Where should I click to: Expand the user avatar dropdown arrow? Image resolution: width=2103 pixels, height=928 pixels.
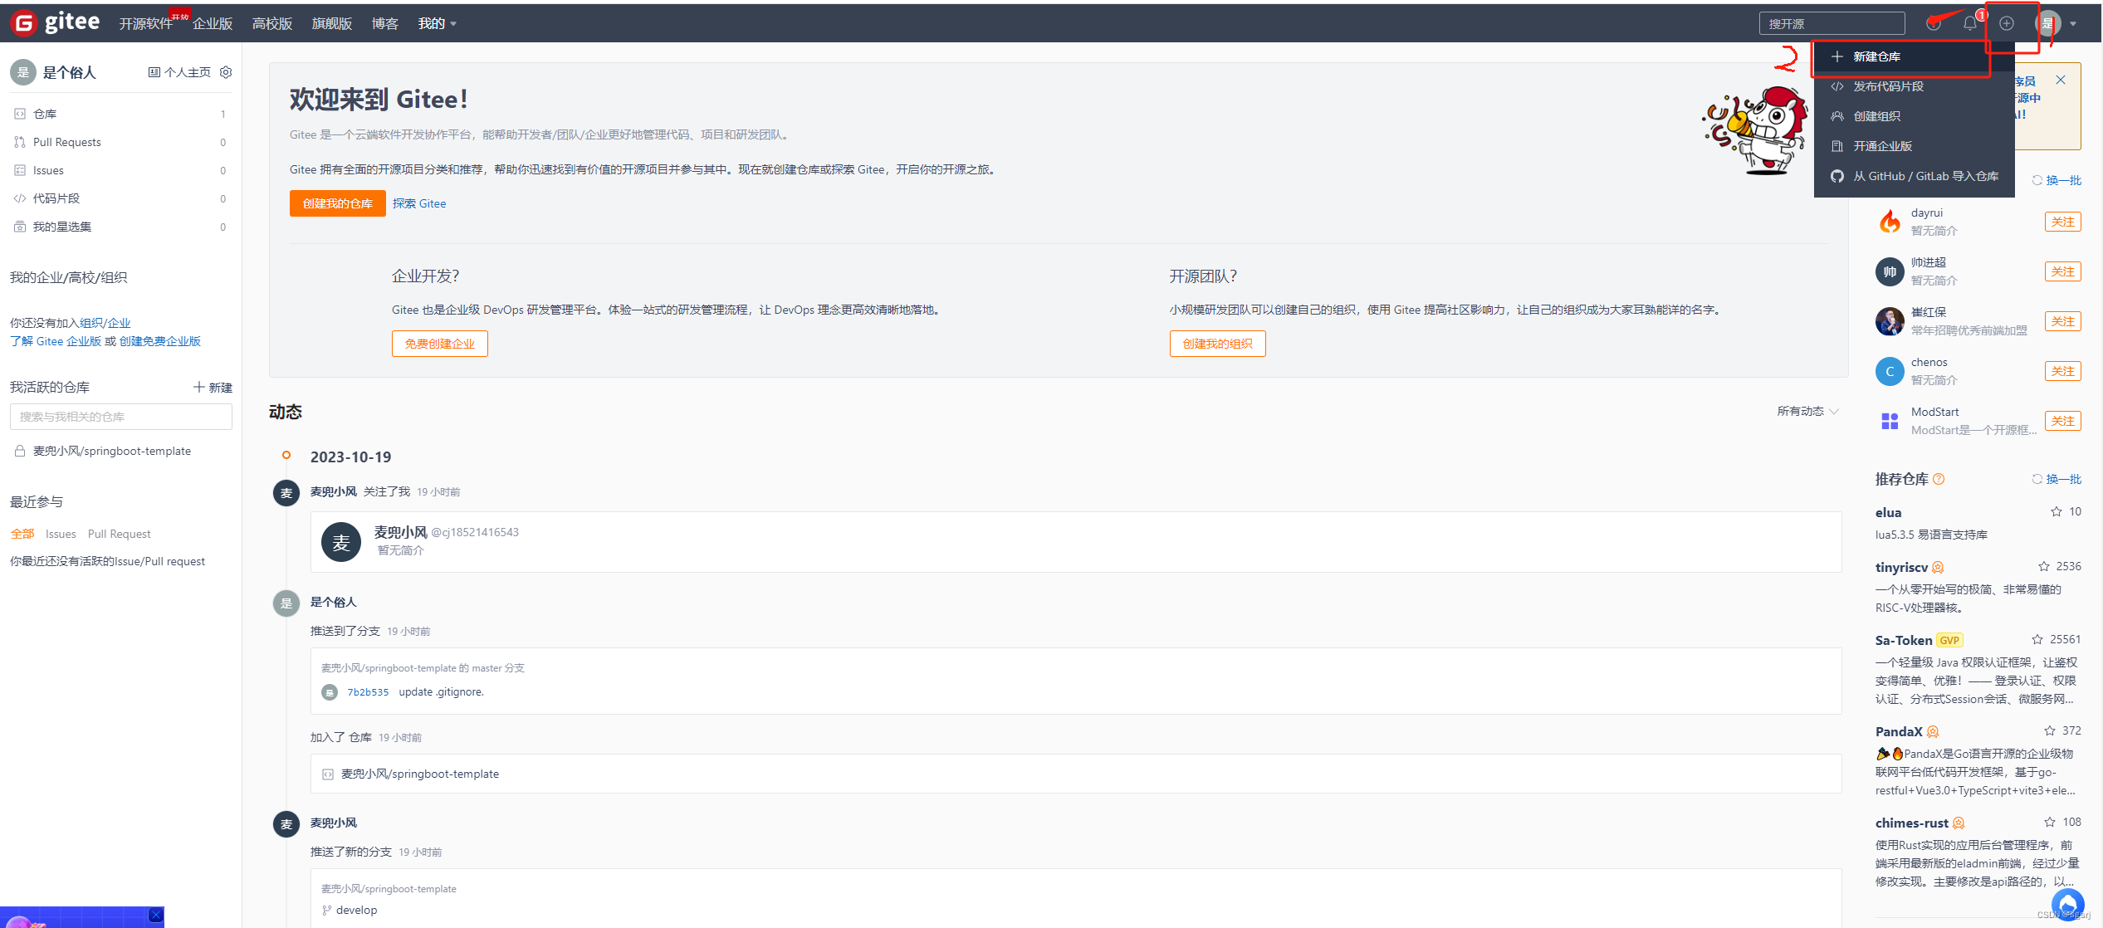click(x=2073, y=23)
